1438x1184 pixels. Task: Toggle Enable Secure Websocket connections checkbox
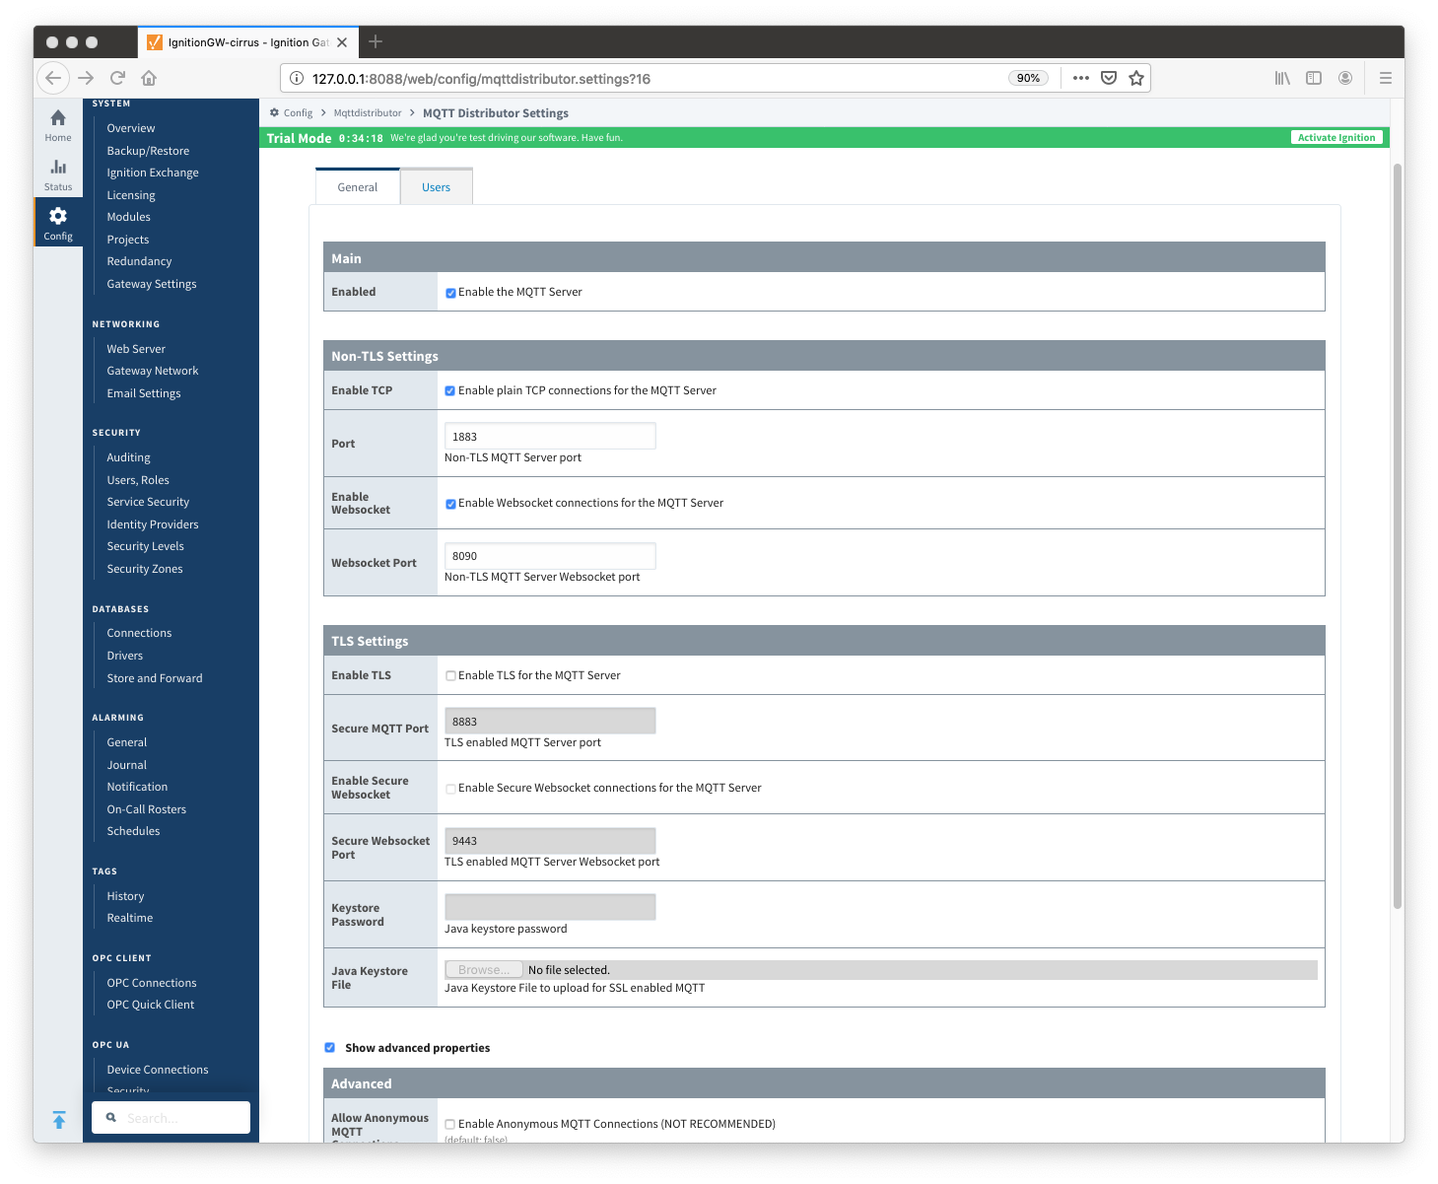coord(450,789)
